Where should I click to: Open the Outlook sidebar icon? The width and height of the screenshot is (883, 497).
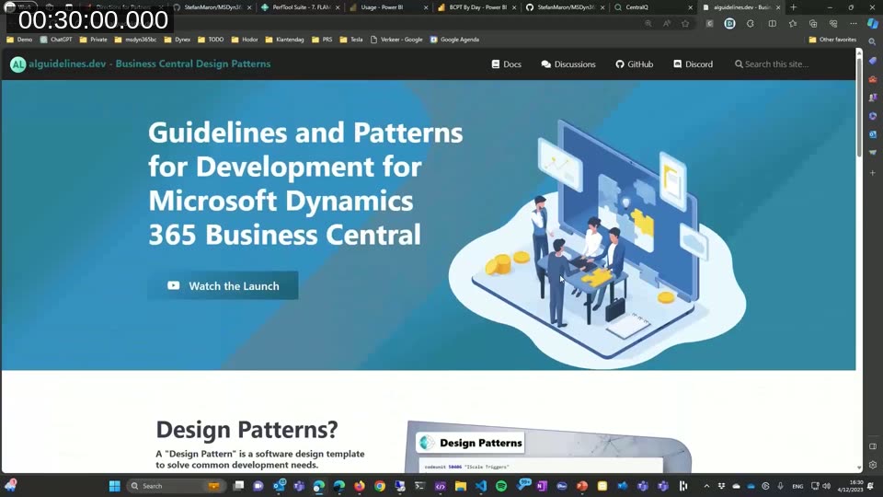pyautogui.click(x=873, y=134)
